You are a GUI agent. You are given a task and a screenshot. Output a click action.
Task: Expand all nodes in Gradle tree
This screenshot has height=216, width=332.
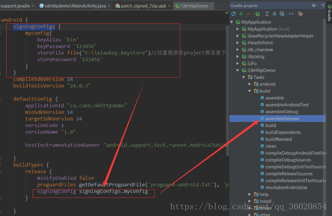pos(267,14)
